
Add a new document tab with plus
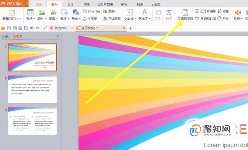(x=130, y=28)
